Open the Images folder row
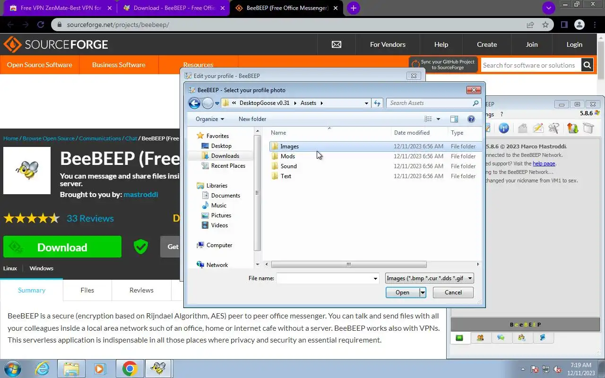Viewport: 605px width, 378px height. [376, 146]
